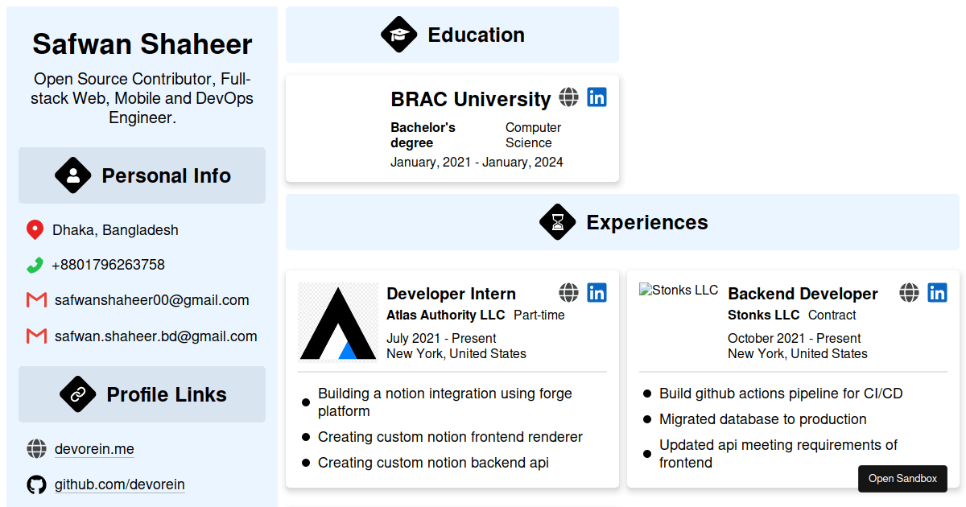The width and height of the screenshot is (966, 507).
Task: Click the graduation cap Education icon
Action: pos(399,35)
